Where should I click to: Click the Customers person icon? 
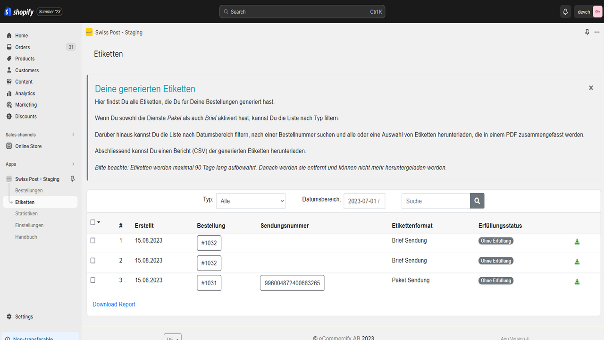tap(9, 70)
